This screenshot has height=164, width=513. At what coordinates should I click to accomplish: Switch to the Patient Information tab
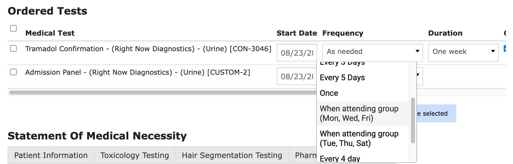click(51, 155)
